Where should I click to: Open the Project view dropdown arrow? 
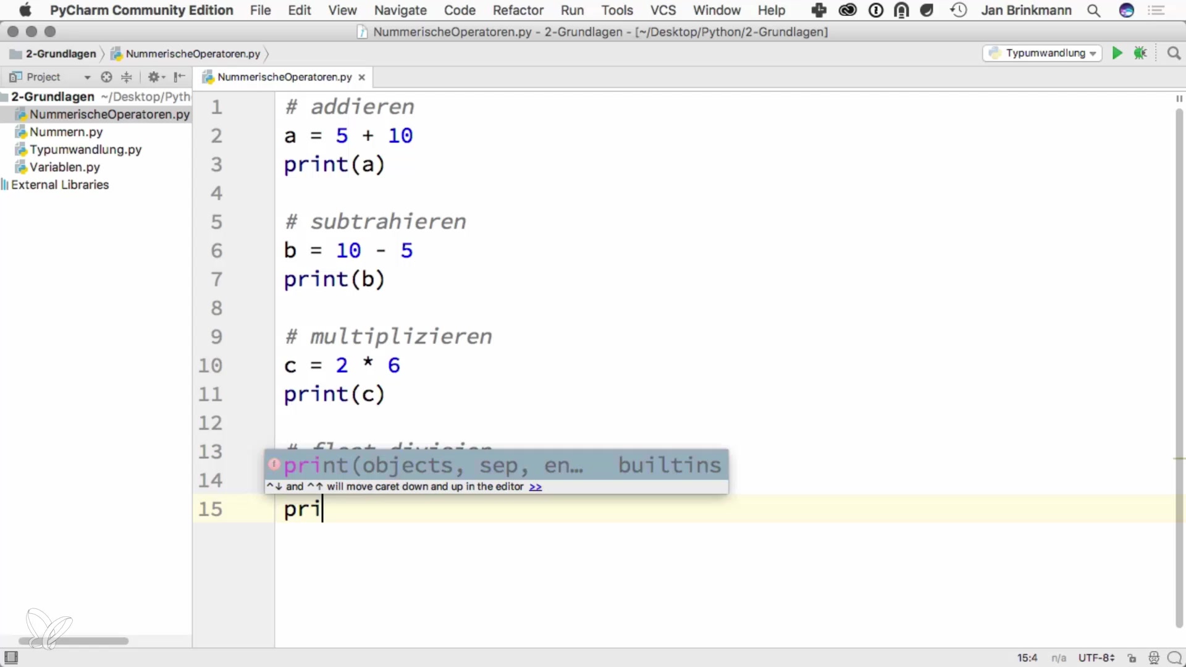point(87,77)
